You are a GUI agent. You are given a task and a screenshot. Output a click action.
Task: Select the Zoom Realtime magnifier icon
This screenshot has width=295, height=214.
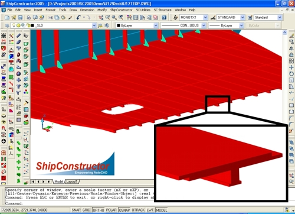pos(107,18)
